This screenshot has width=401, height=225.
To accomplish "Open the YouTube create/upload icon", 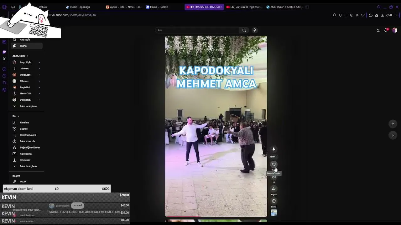I will click(x=378, y=30).
